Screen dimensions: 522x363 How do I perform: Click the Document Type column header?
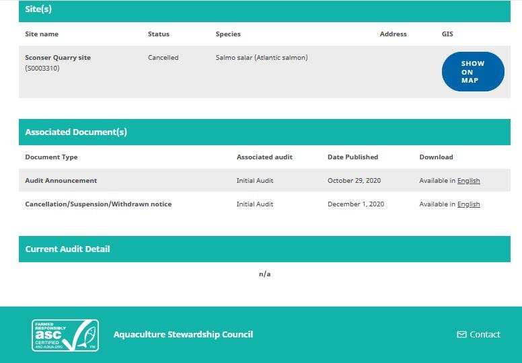point(51,157)
